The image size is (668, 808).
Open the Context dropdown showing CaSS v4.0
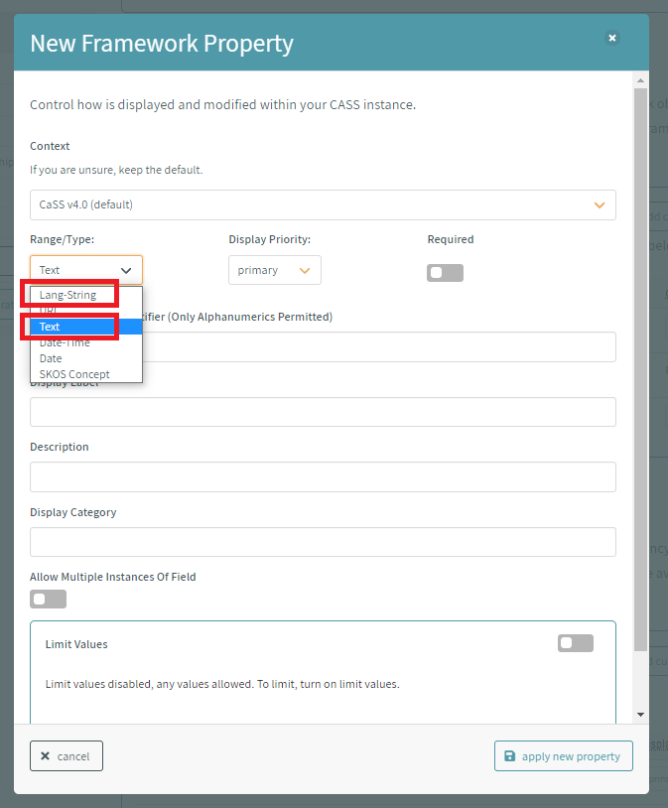point(323,204)
